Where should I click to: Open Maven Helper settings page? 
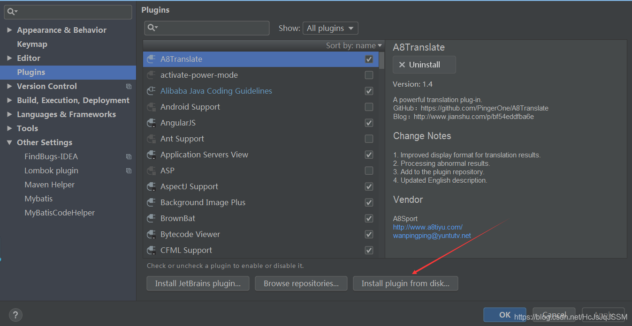click(49, 185)
